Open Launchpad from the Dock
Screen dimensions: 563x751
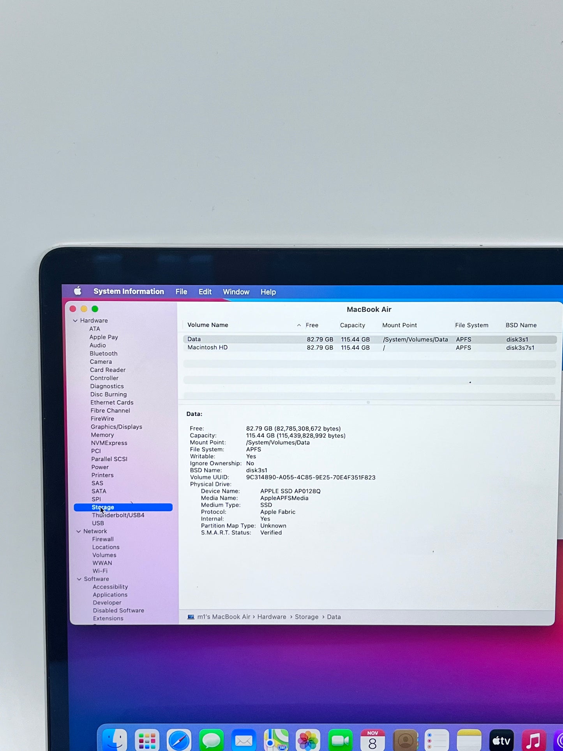(x=147, y=740)
